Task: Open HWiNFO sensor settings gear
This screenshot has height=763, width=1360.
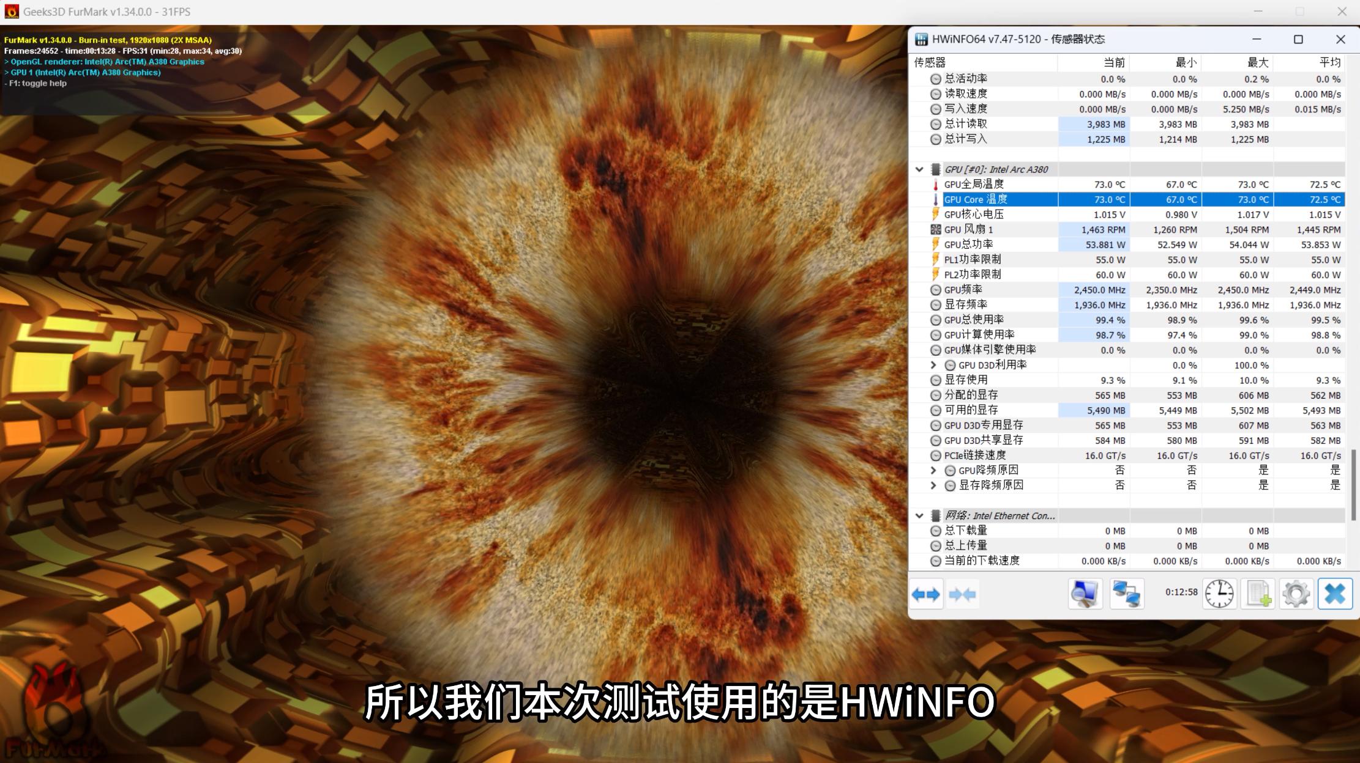Action: point(1296,594)
